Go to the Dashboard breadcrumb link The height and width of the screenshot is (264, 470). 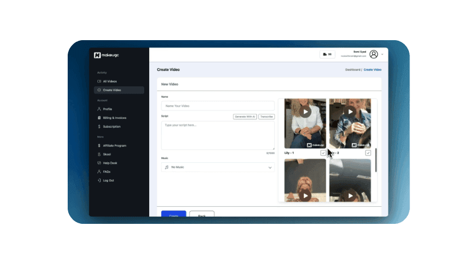tap(352, 70)
